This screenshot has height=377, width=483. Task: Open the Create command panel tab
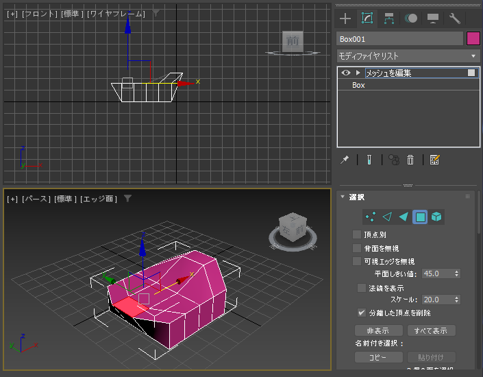(x=345, y=19)
